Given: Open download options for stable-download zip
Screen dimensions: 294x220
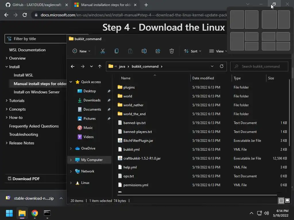Looking at the screenshot, I should coord(61,198).
